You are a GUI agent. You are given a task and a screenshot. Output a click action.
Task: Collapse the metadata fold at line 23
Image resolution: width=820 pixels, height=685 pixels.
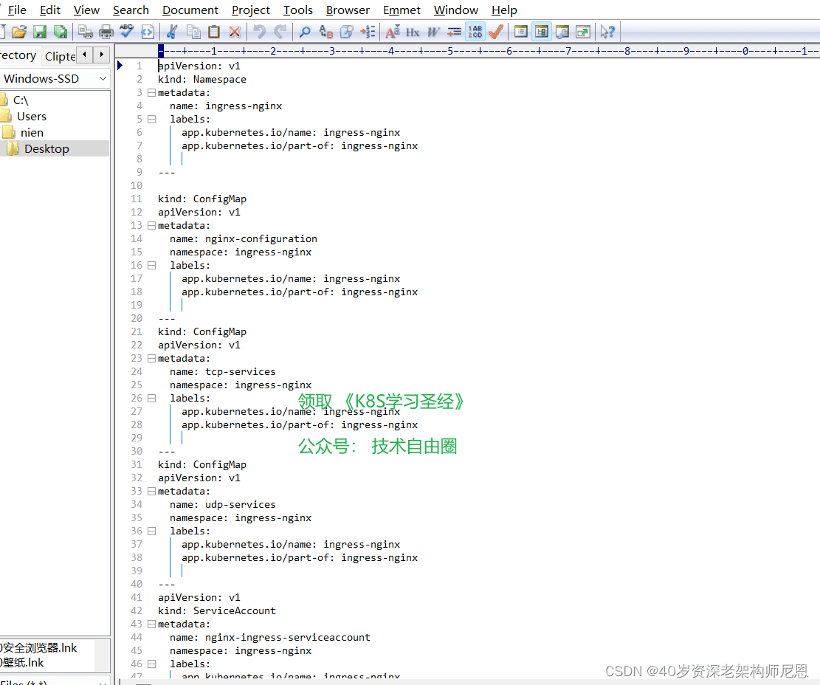[151, 358]
